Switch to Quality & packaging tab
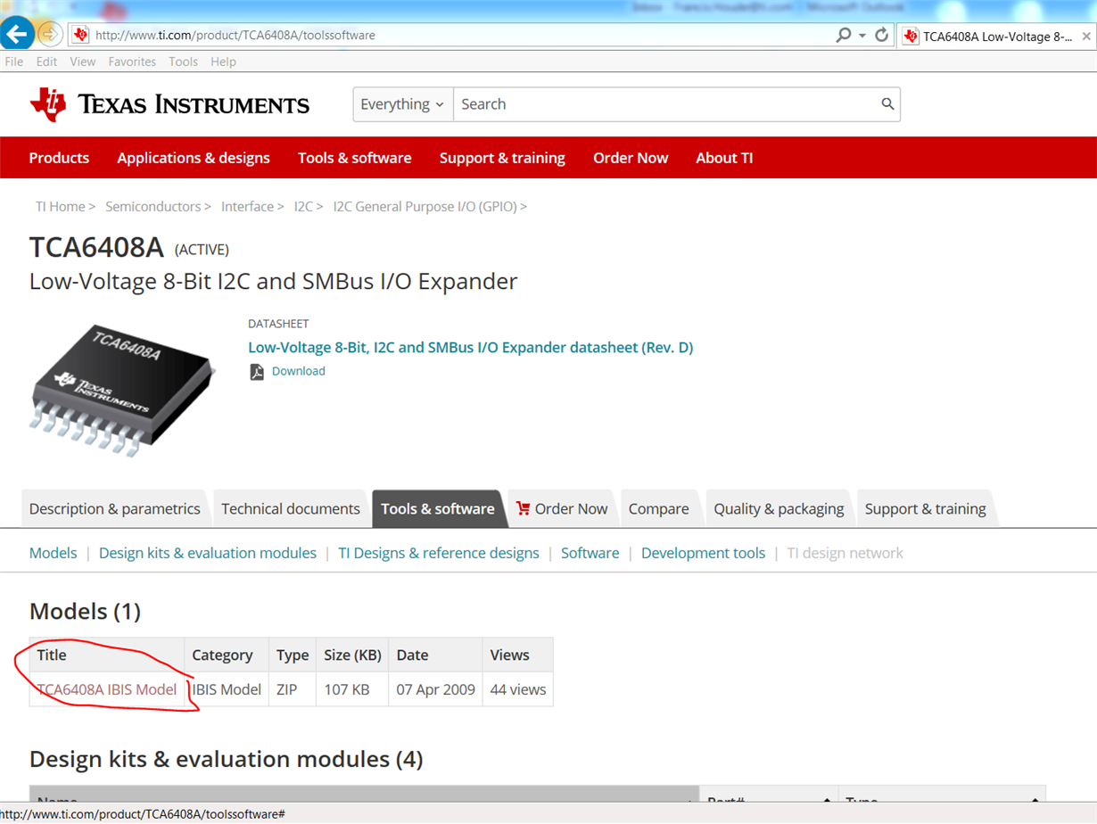The image size is (1097, 824). point(779,508)
